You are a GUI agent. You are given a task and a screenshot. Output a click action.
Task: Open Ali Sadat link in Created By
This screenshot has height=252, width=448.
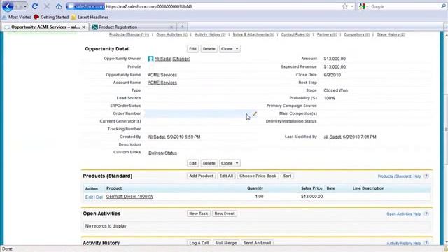click(156, 137)
